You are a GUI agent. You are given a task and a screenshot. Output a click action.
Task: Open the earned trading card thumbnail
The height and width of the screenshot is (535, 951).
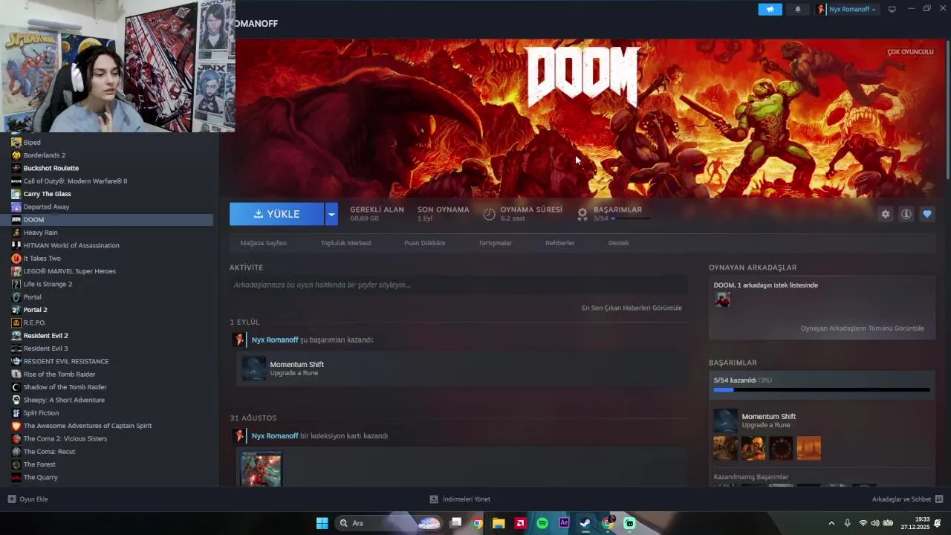coord(262,470)
